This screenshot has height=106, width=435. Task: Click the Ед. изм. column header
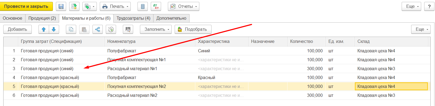340,41
